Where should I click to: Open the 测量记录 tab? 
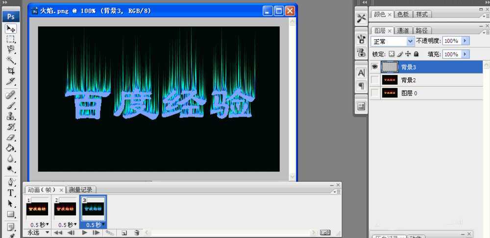point(81,190)
